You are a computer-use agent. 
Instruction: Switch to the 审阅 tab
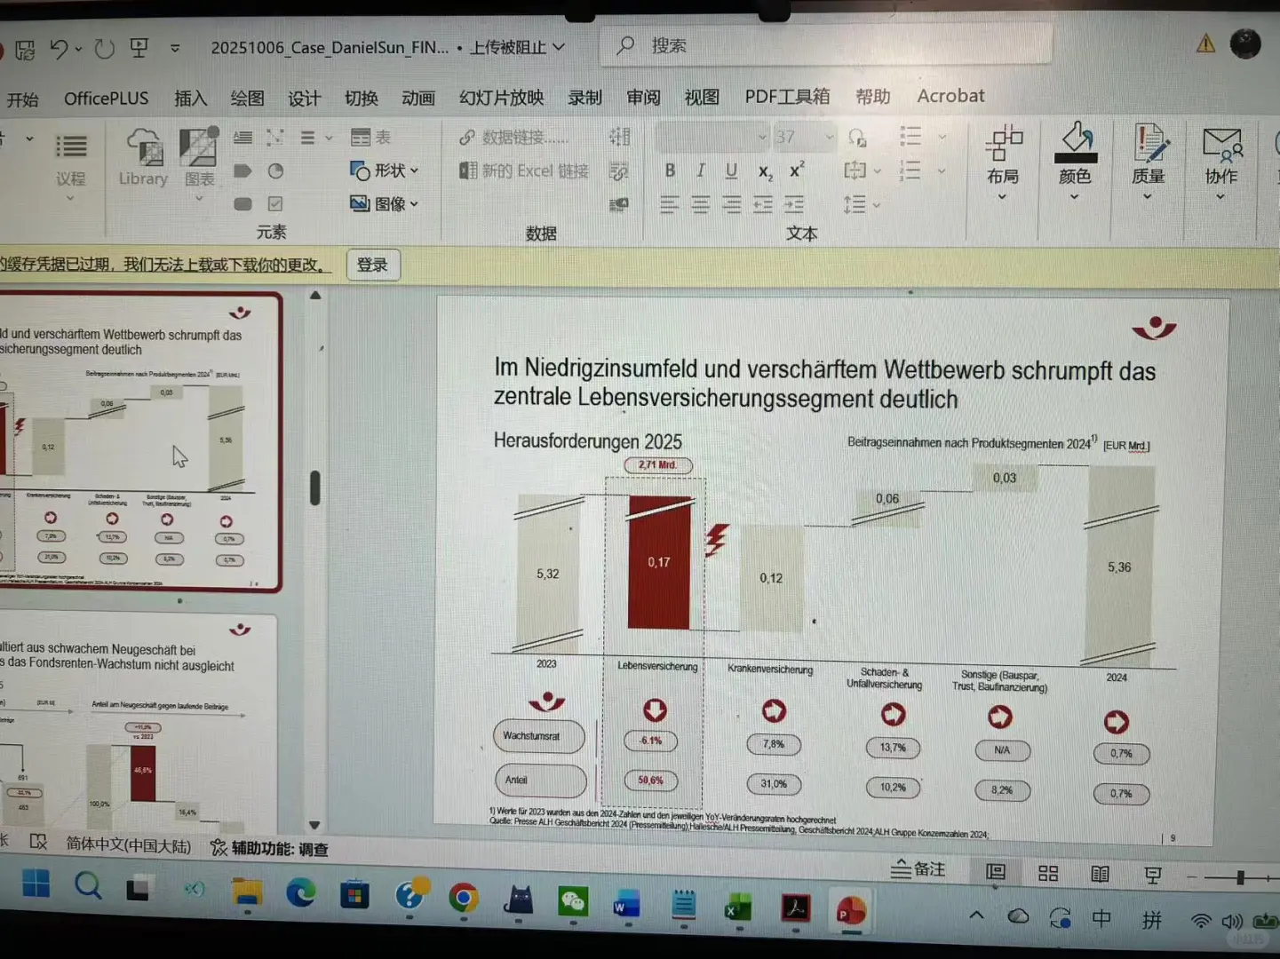[x=643, y=97]
